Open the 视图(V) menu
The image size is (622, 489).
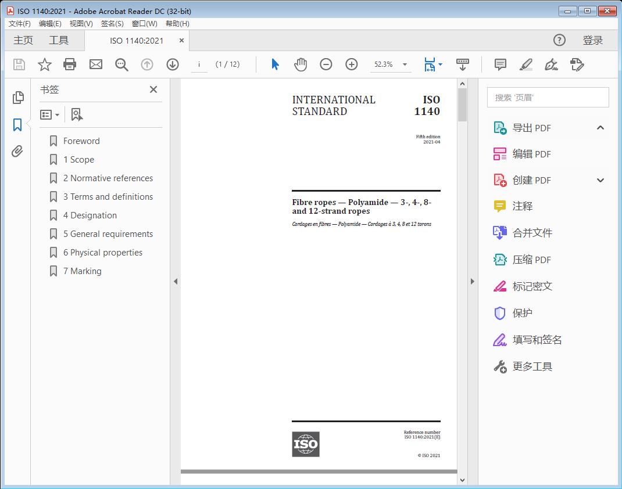(81, 23)
